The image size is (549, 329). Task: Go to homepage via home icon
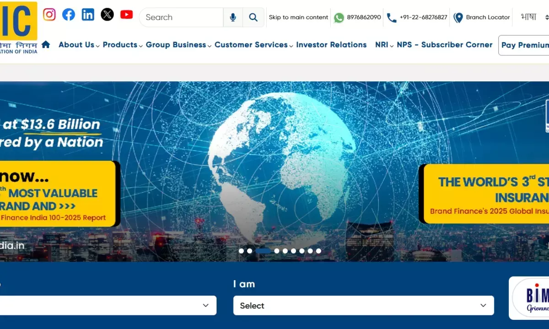tap(46, 45)
